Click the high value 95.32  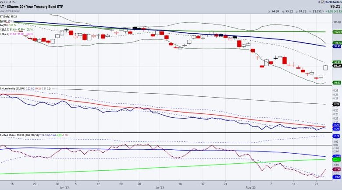289,11
